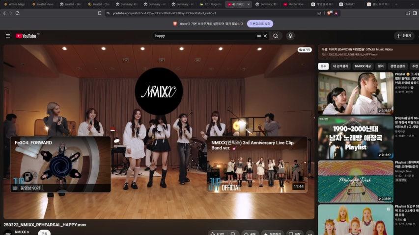Start voice search with the microphone icon
Viewport: 419px width, 235px height.
[x=290, y=36]
